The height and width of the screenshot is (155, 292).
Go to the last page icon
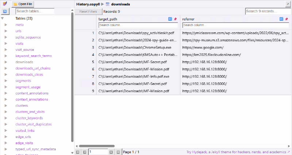118,152
